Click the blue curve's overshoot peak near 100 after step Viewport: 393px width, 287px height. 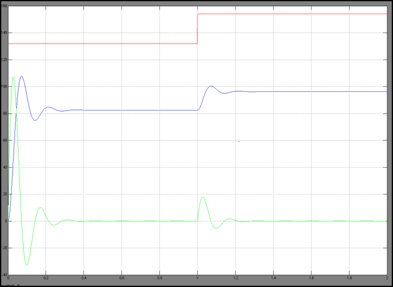click(211, 86)
